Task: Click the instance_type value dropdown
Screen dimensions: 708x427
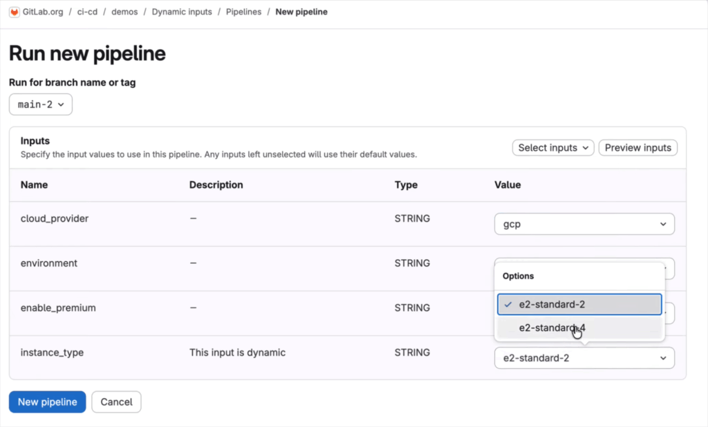Action: pos(584,358)
